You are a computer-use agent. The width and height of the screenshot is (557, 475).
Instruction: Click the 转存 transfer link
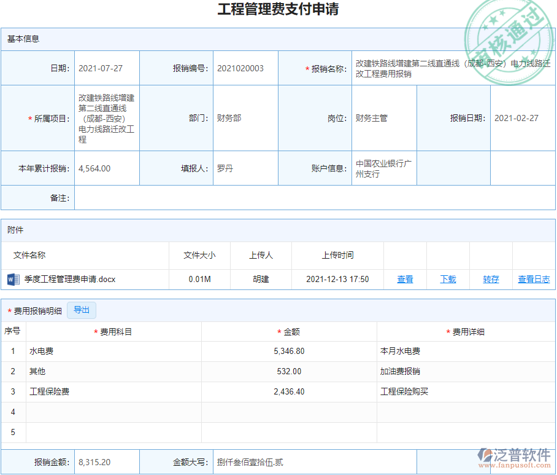(490, 279)
